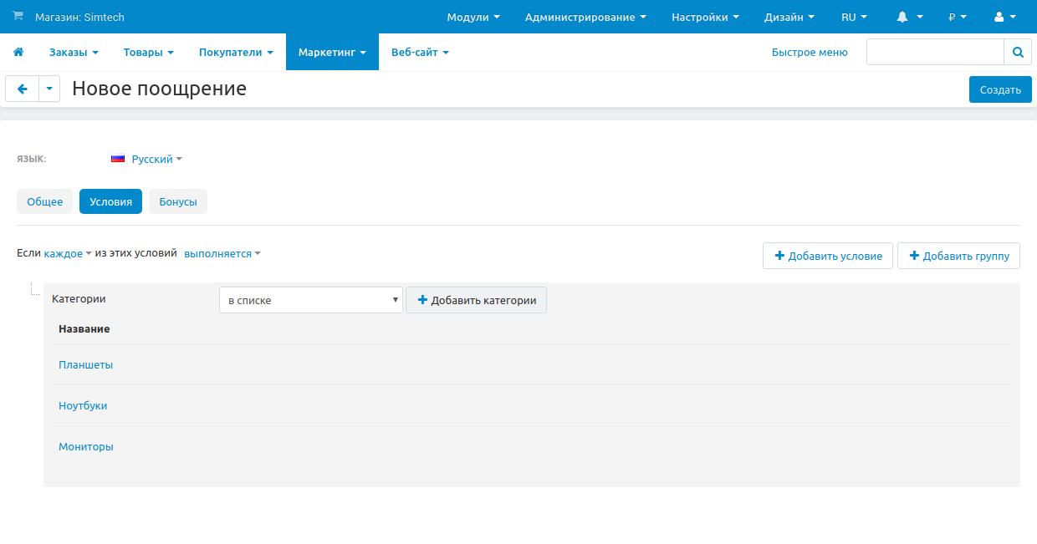Open the Ноутбуки category link
Screen dimensions: 1037x544
point(83,405)
